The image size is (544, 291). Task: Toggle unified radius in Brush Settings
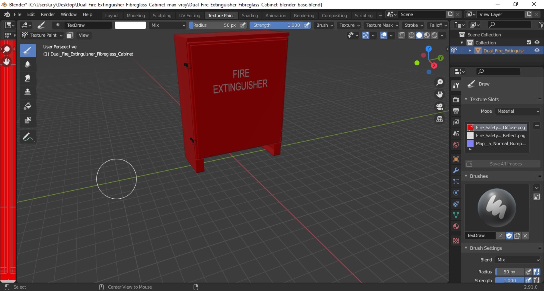coord(536,272)
